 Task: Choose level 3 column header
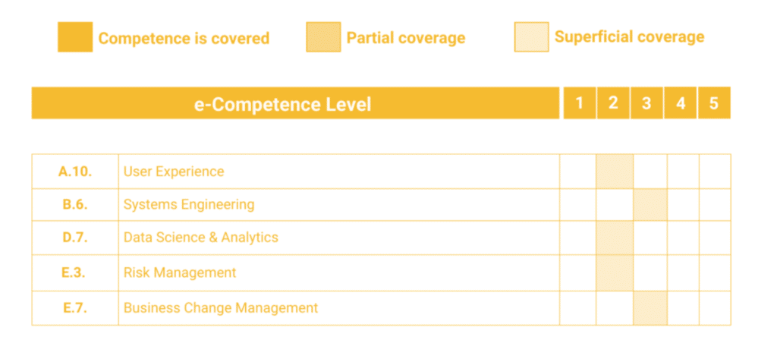pos(646,103)
